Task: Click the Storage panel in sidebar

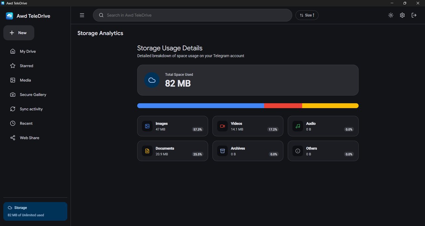Action: click(35, 211)
